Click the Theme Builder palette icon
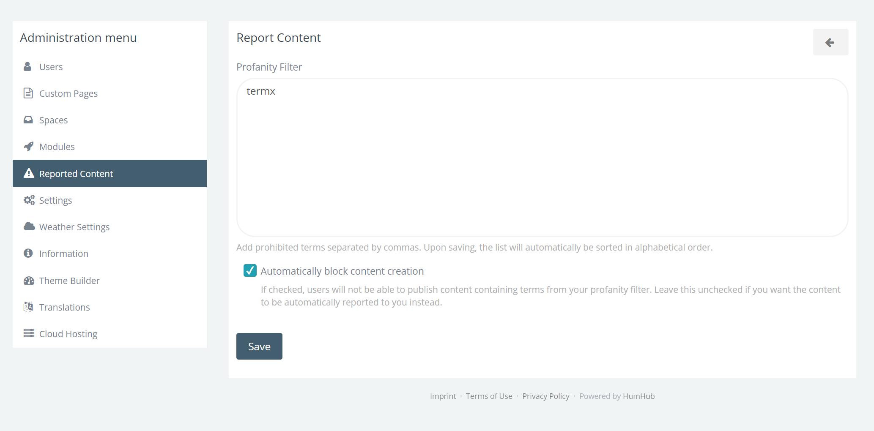Screen dimensions: 874x431 click(29, 281)
